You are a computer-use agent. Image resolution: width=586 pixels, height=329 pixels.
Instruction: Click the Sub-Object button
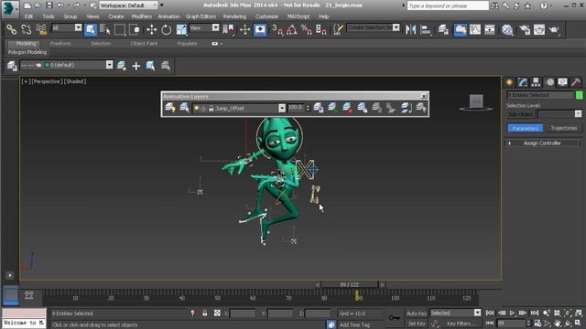[x=521, y=114]
